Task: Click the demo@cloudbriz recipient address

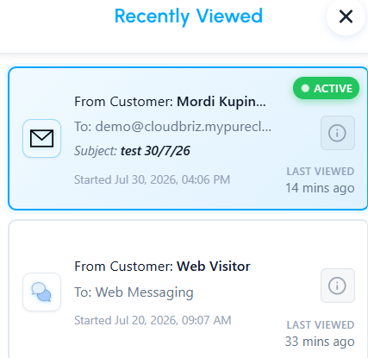Action: (183, 127)
